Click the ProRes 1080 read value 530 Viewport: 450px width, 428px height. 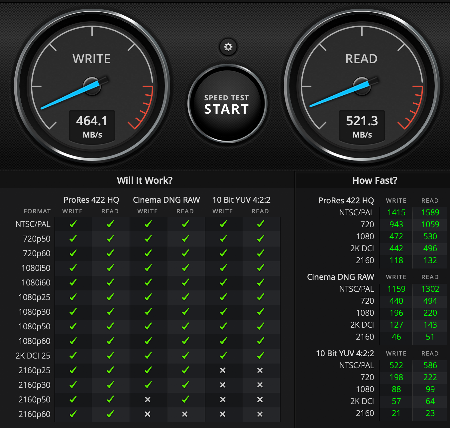tap(430, 236)
